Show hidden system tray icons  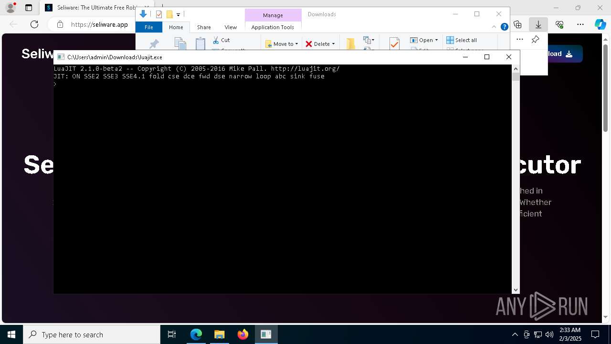point(515,334)
